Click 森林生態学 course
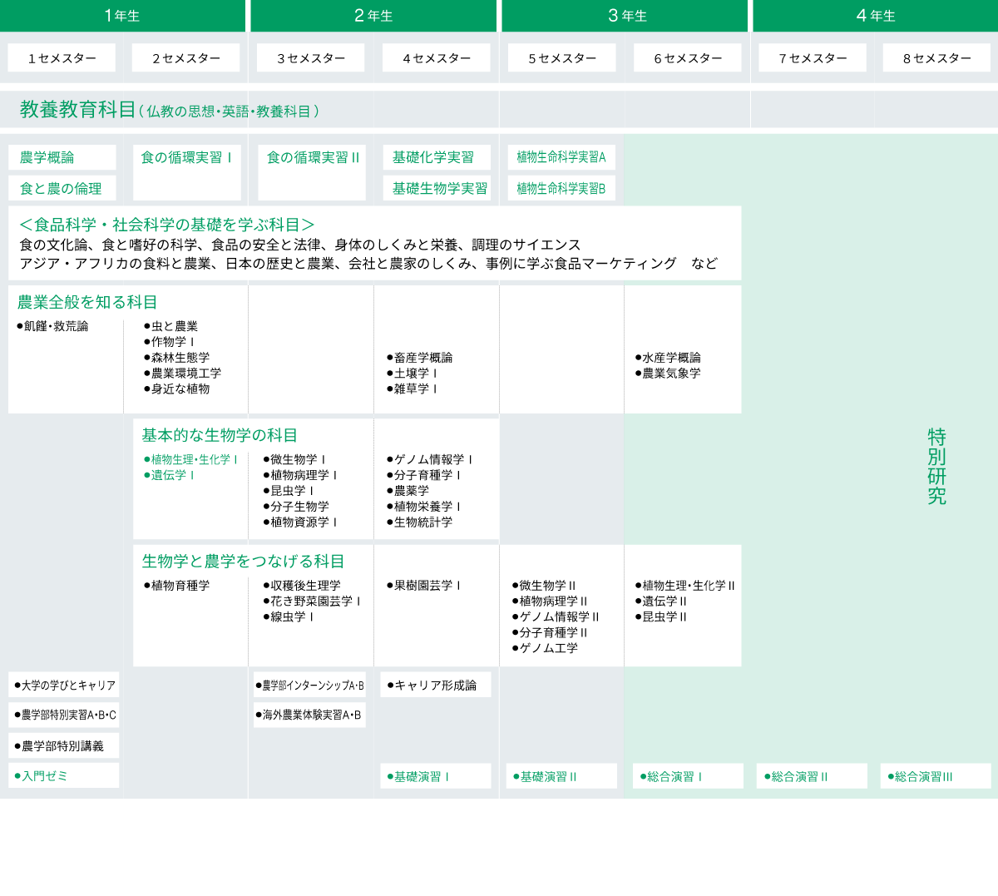This screenshot has width=998, height=896. 176,358
